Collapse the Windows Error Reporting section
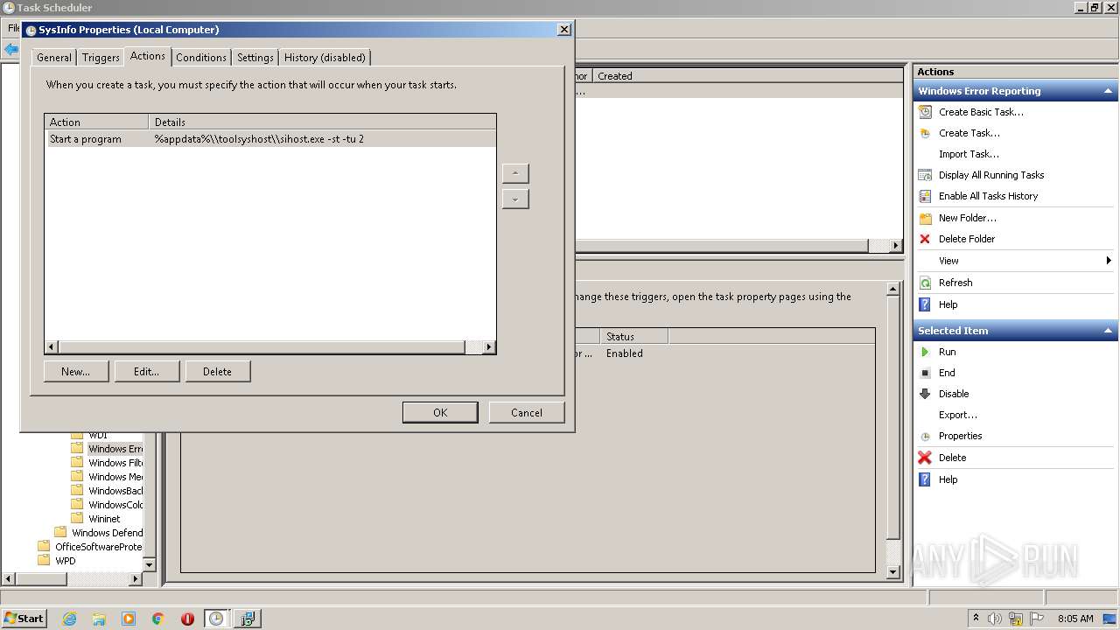 pos(1109,91)
